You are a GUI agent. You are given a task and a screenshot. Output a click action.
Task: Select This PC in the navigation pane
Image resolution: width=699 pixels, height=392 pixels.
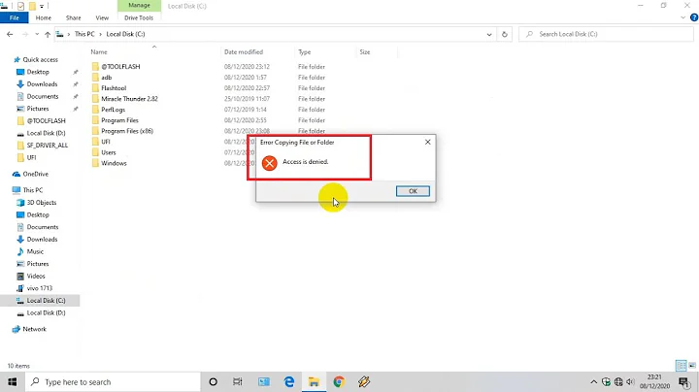click(x=33, y=190)
